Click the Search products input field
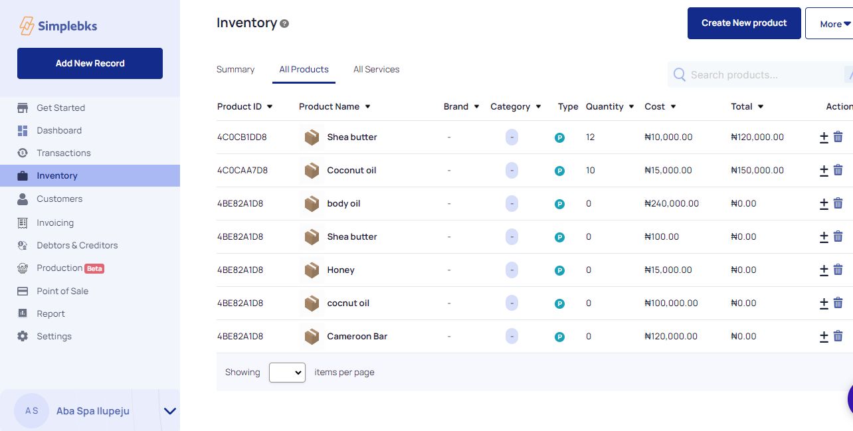 (x=764, y=75)
